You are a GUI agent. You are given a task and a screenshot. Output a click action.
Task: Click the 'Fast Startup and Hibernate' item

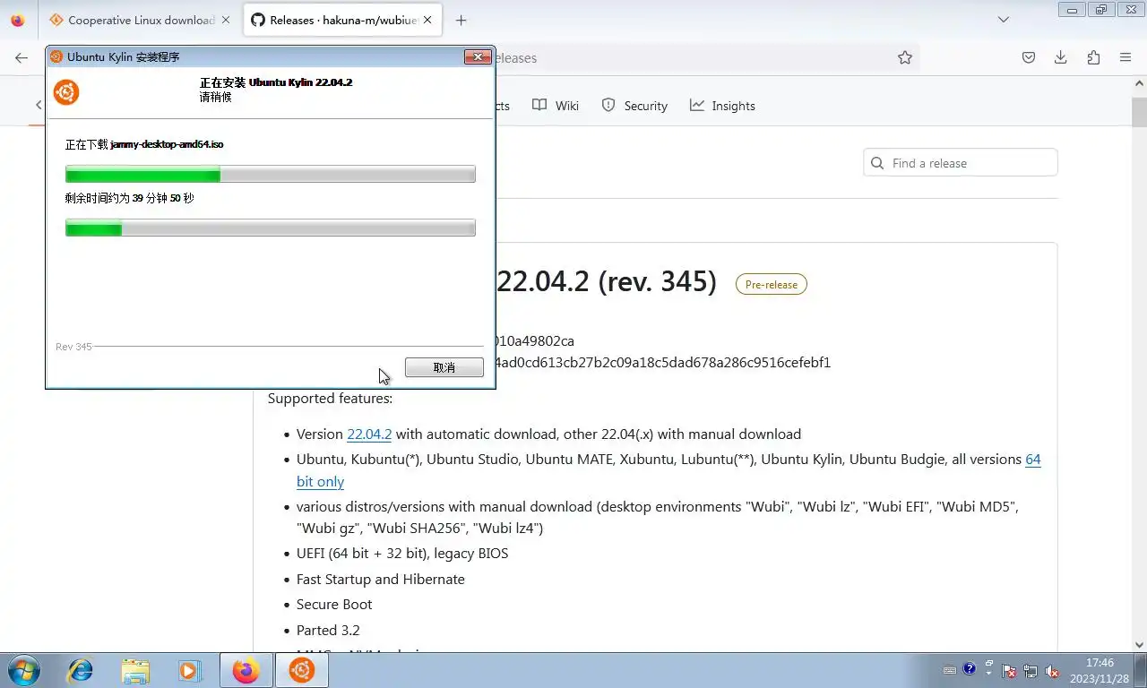tap(381, 579)
